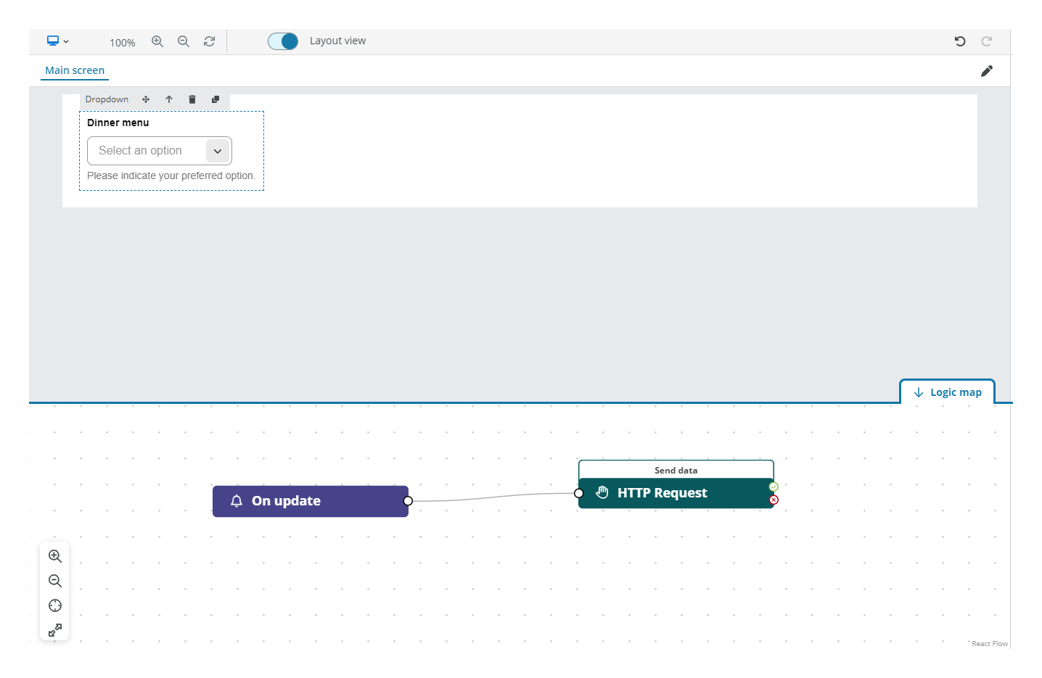The width and height of the screenshot is (1042, 678).
Task: Rename the screen using the pencil icon
Action: 986,70
